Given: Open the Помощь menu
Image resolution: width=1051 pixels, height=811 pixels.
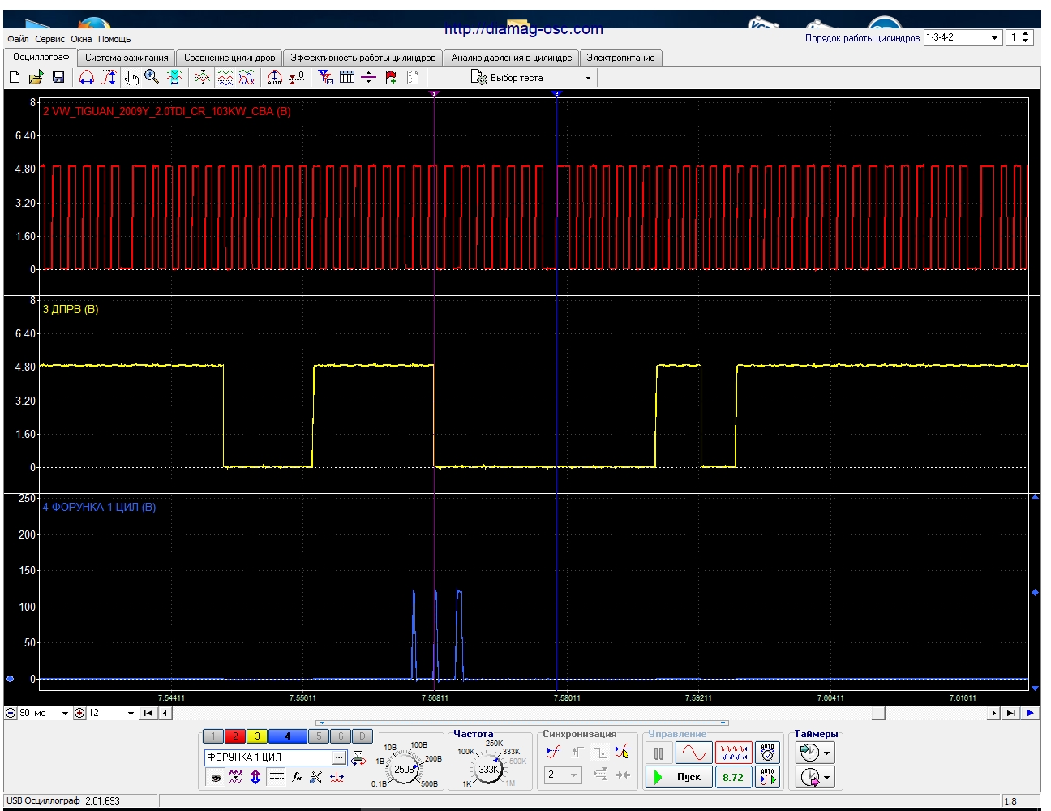Looking at the screenshot, I should pyautogui.click(x=114, y=39).
